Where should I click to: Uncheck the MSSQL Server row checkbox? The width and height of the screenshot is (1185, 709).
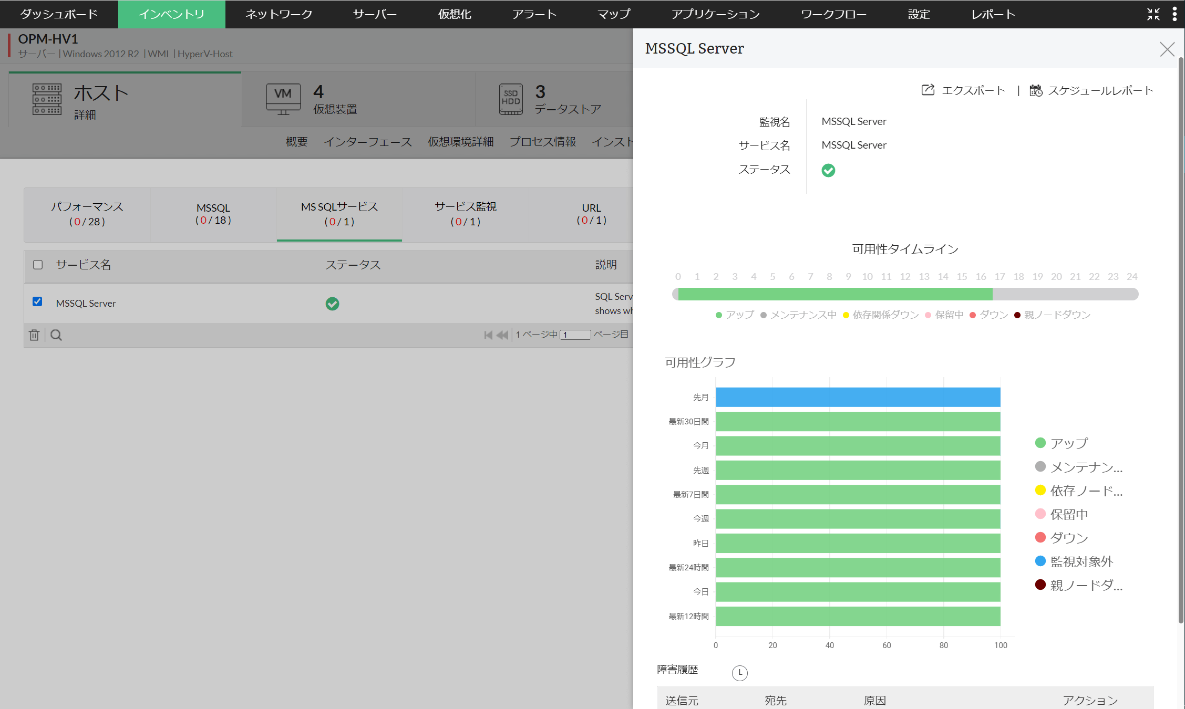37,301
